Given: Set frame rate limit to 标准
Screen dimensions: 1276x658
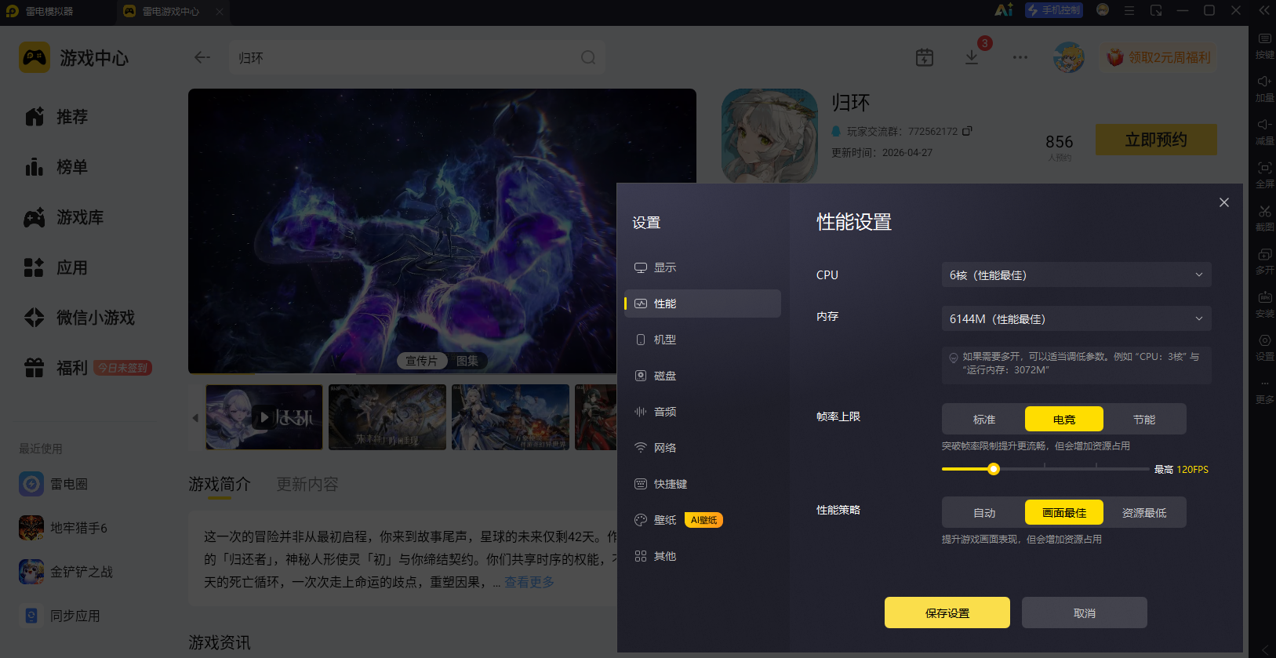Looking at the screenshot, I should coord(984,420).
